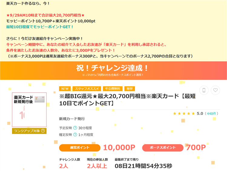Click the five-star rating icons
This screenshot has height=171, width=227.
(184, 114)
